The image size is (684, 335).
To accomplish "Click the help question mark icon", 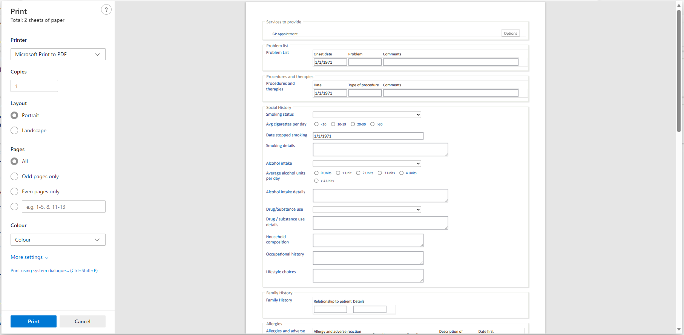I will click(x=106, y=10).
